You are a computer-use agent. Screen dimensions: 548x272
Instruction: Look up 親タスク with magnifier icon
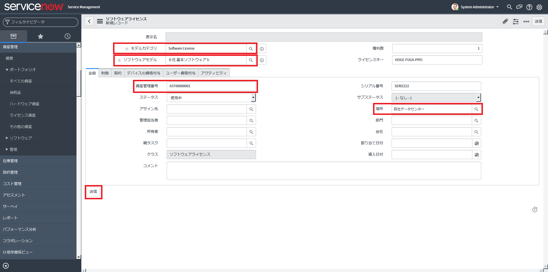[x=251, y=143]
